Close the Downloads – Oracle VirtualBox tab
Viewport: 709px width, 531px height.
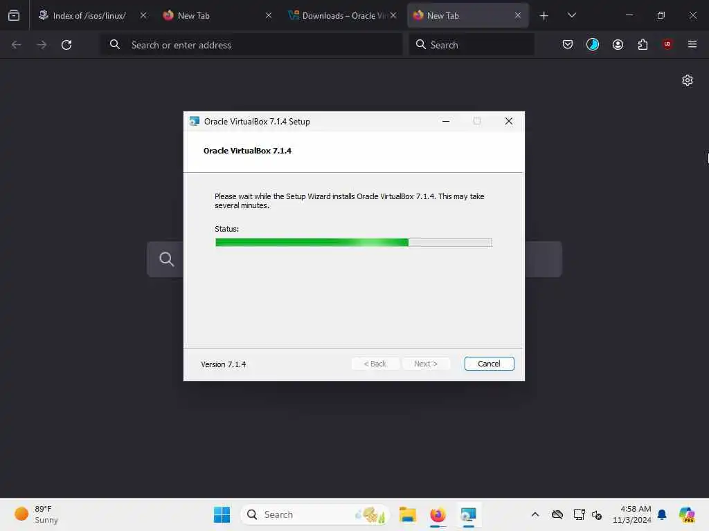click(x=393, y=15)
